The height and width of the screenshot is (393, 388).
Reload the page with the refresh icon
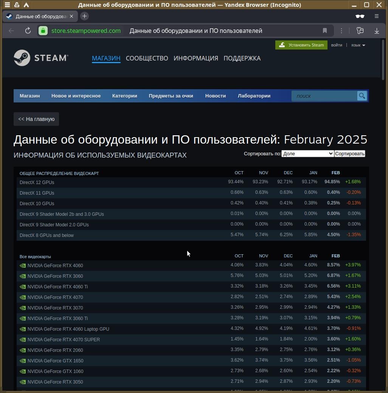pos(28,31)
